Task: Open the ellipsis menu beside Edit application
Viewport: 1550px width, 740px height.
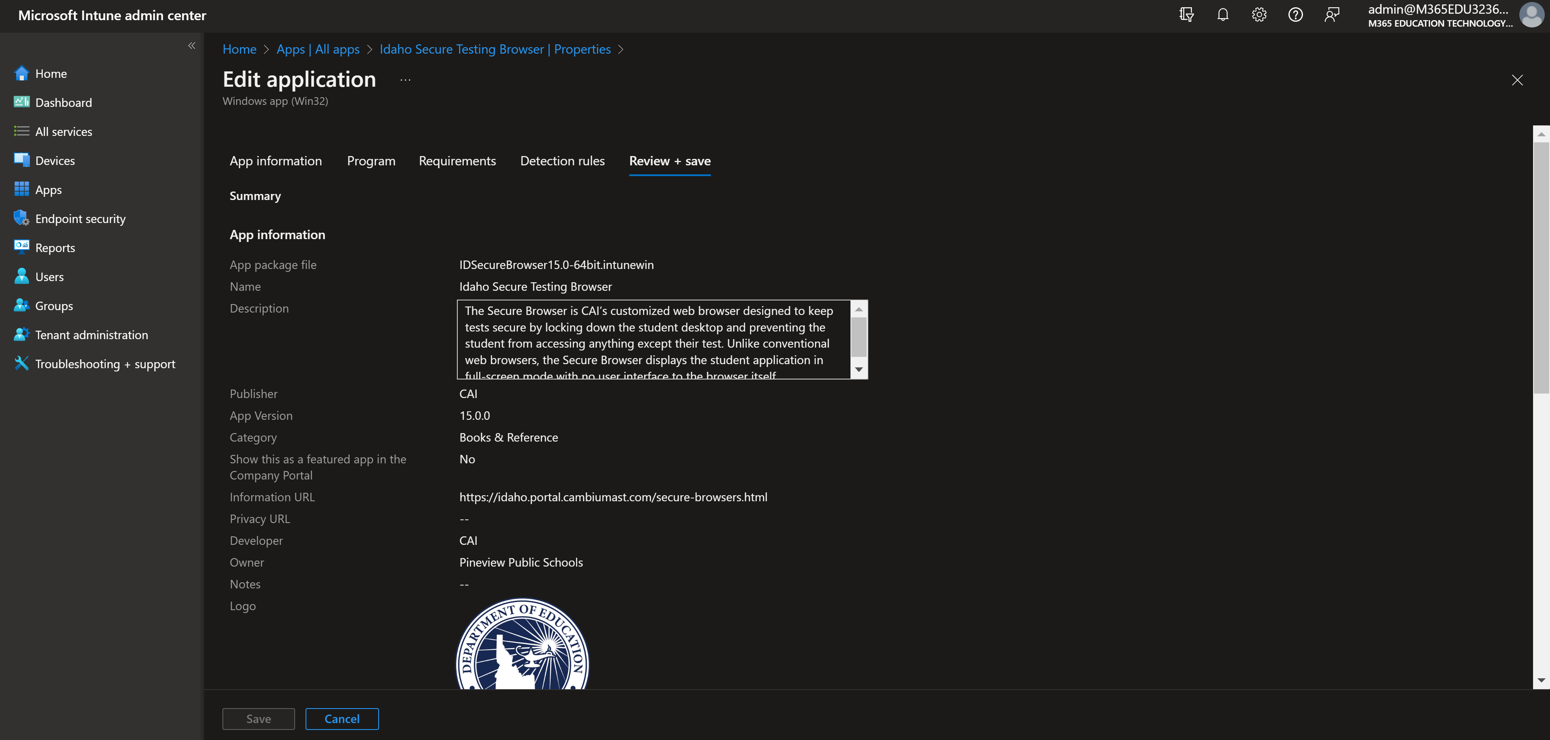Action: [406, 80]
